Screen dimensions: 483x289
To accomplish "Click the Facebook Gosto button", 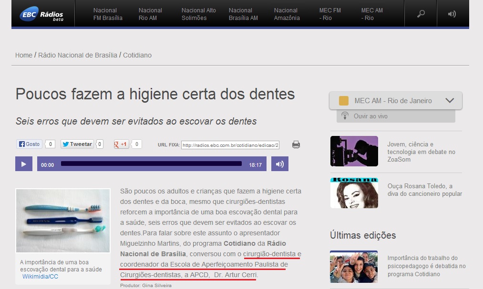I will [x=30, y=144].
